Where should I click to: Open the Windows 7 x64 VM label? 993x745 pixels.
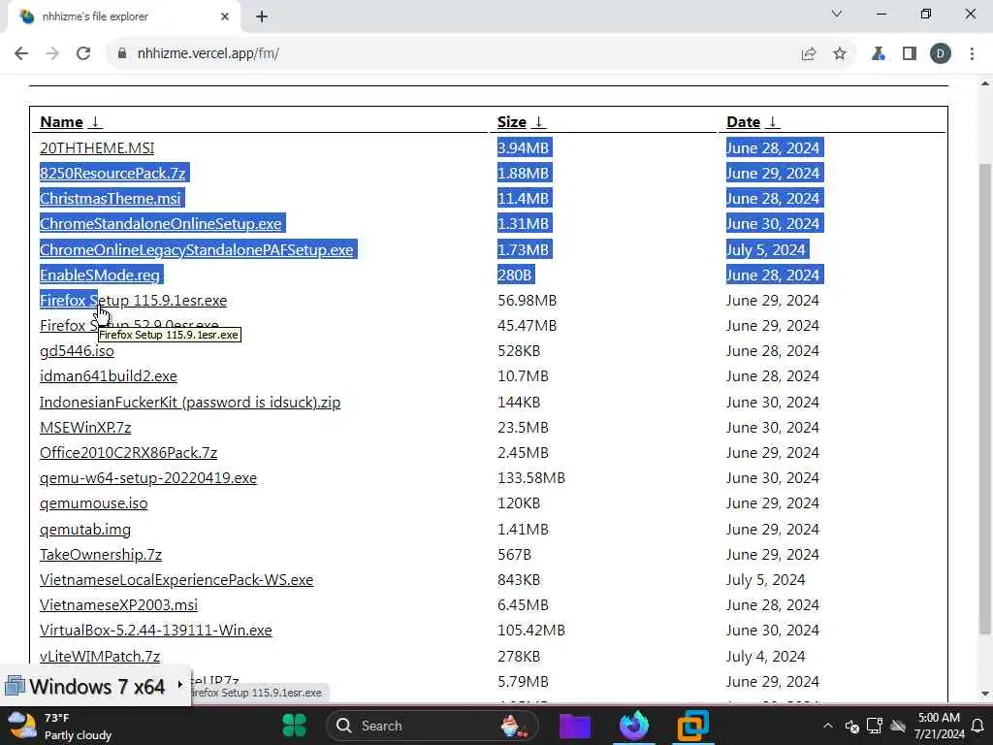tap(97, 687)
